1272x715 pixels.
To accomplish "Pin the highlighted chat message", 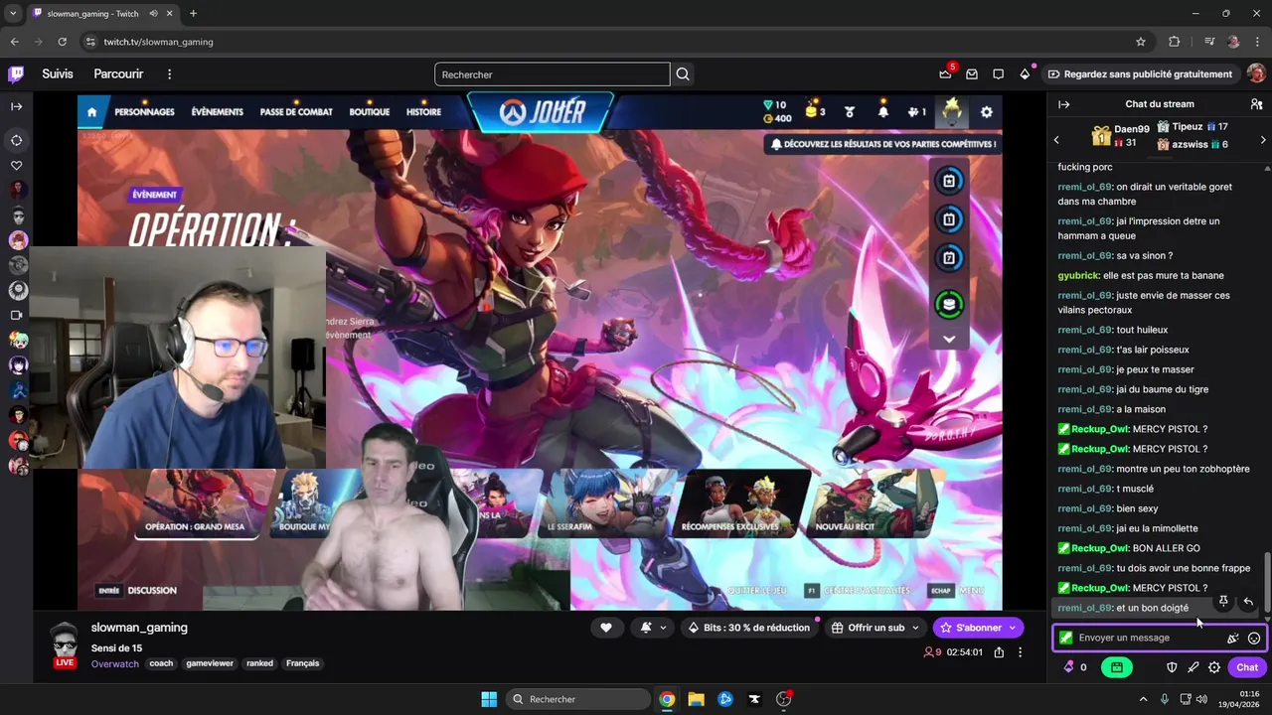I will [x=1223, y=602].
